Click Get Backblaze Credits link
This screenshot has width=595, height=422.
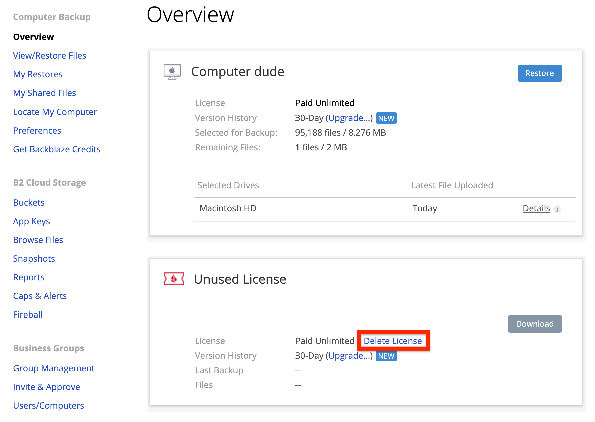57,149
